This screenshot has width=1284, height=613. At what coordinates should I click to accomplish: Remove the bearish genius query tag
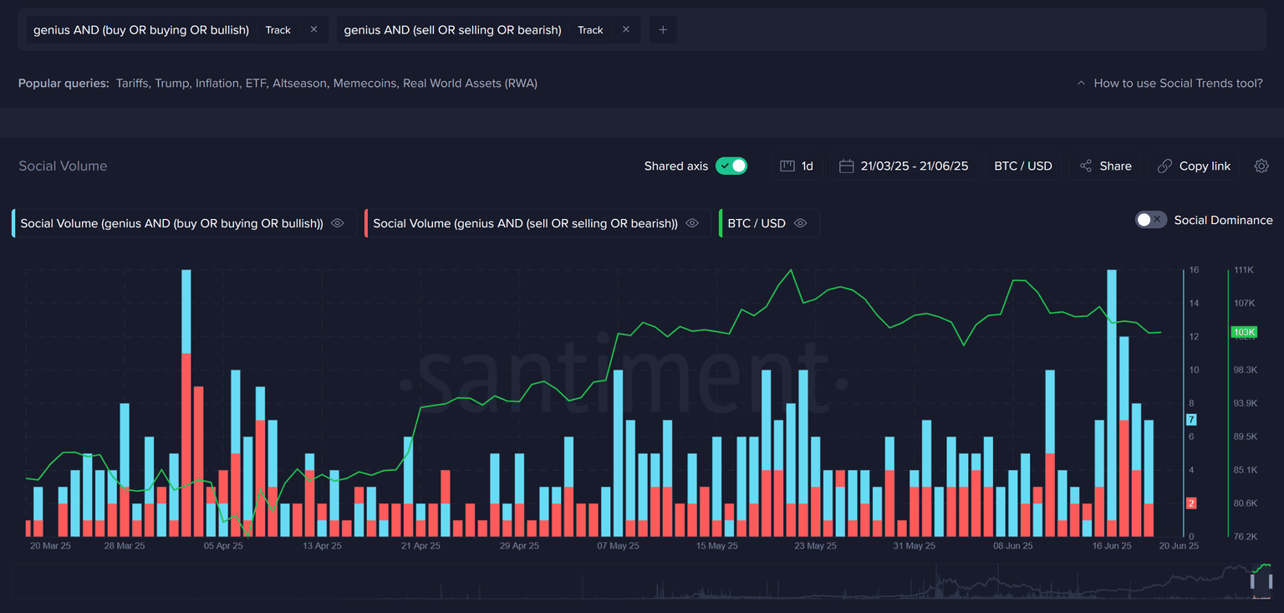625,29
